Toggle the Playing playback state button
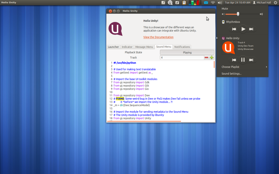 point(187,52)
